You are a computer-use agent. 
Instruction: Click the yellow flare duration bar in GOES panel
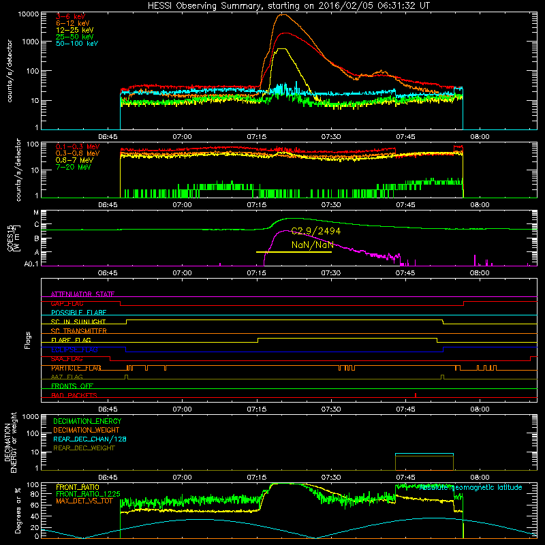[x=294, y=252]
